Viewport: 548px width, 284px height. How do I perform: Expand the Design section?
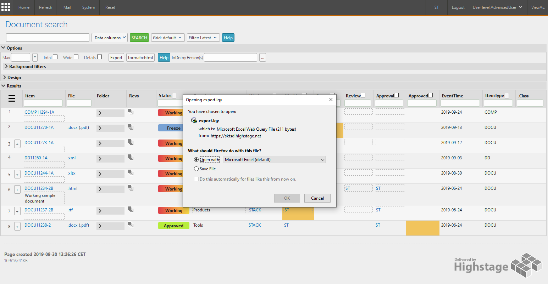click(x=12, y=77)
